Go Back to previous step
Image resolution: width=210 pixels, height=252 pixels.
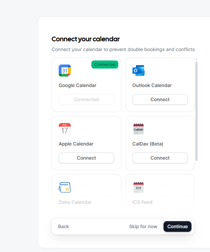tap(63, 226)
